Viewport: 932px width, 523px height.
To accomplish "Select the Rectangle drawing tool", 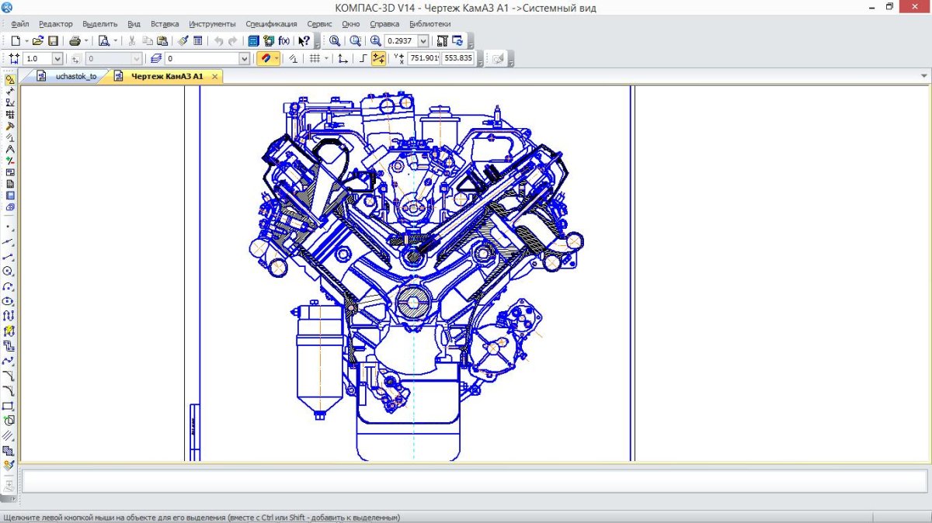I will click(9, 406).
